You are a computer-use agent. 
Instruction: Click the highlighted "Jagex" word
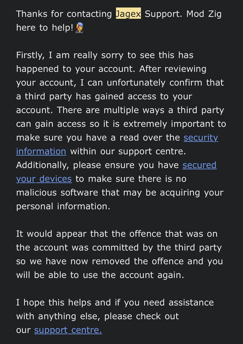(128, 14)
